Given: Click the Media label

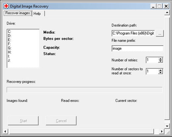Looking at the screenshot, I should pyautogui.click(x=49, y=32).
